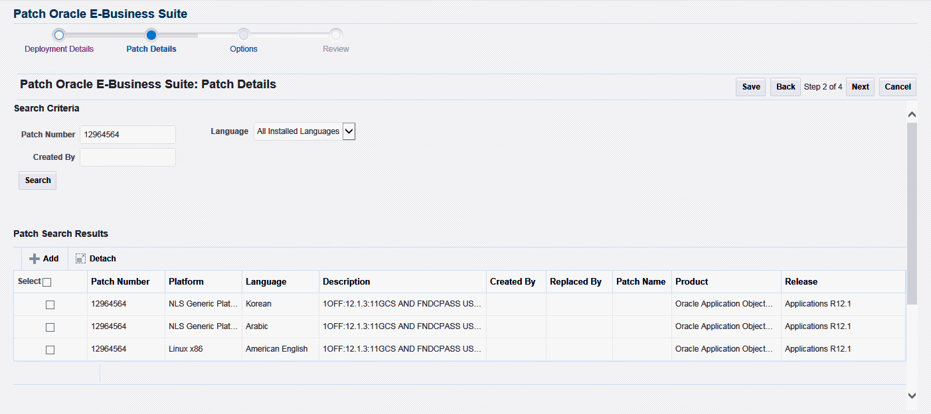This screenshot has width=931, height=414.
Task: Click patch number 12964564 in American English row
Action: [x=109, y=349]
